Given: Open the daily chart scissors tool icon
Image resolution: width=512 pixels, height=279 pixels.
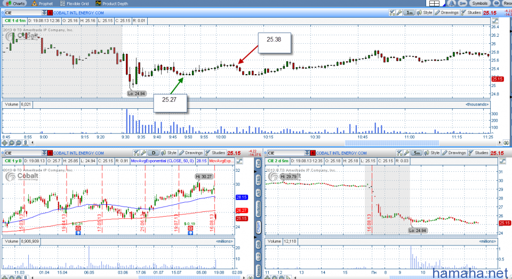Looking at the screenshot, I should point(137,153).
